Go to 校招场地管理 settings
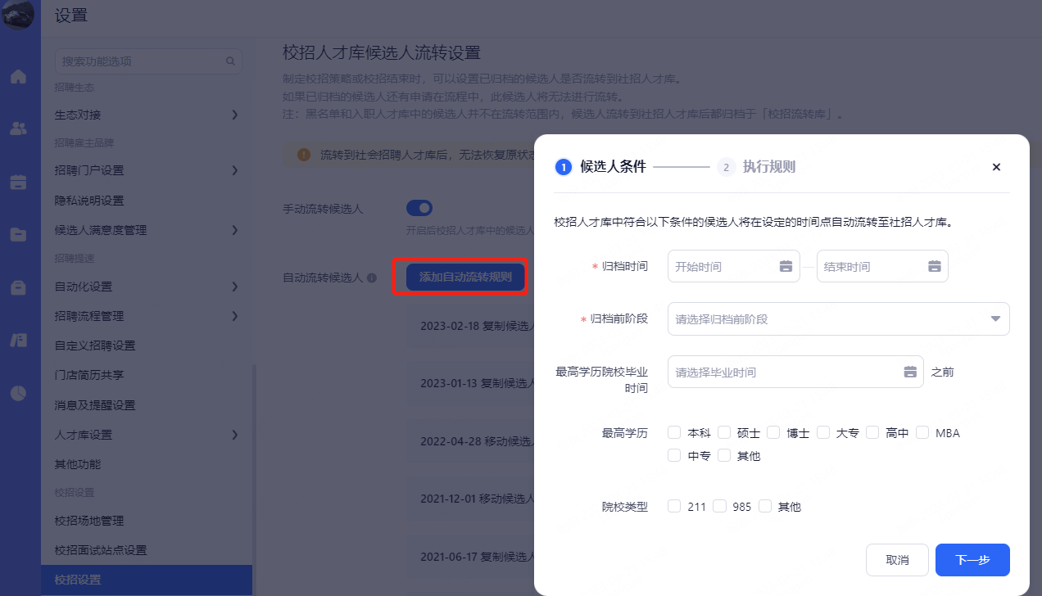Viewport: 1042px width, 596px height. 88,521
